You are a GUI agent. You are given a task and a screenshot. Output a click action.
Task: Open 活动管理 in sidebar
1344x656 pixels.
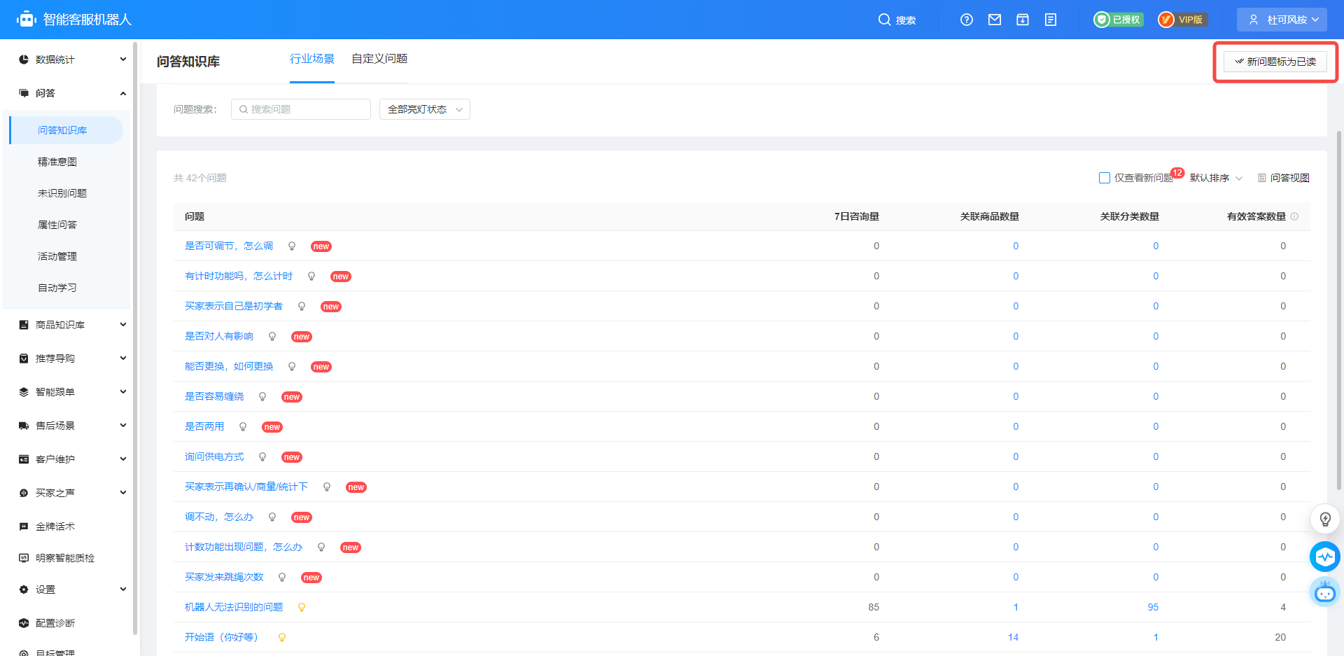point(57,256)
